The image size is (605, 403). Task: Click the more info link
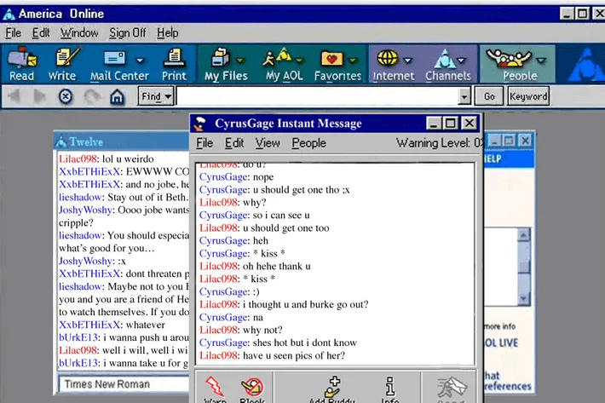tap(500, 326)
